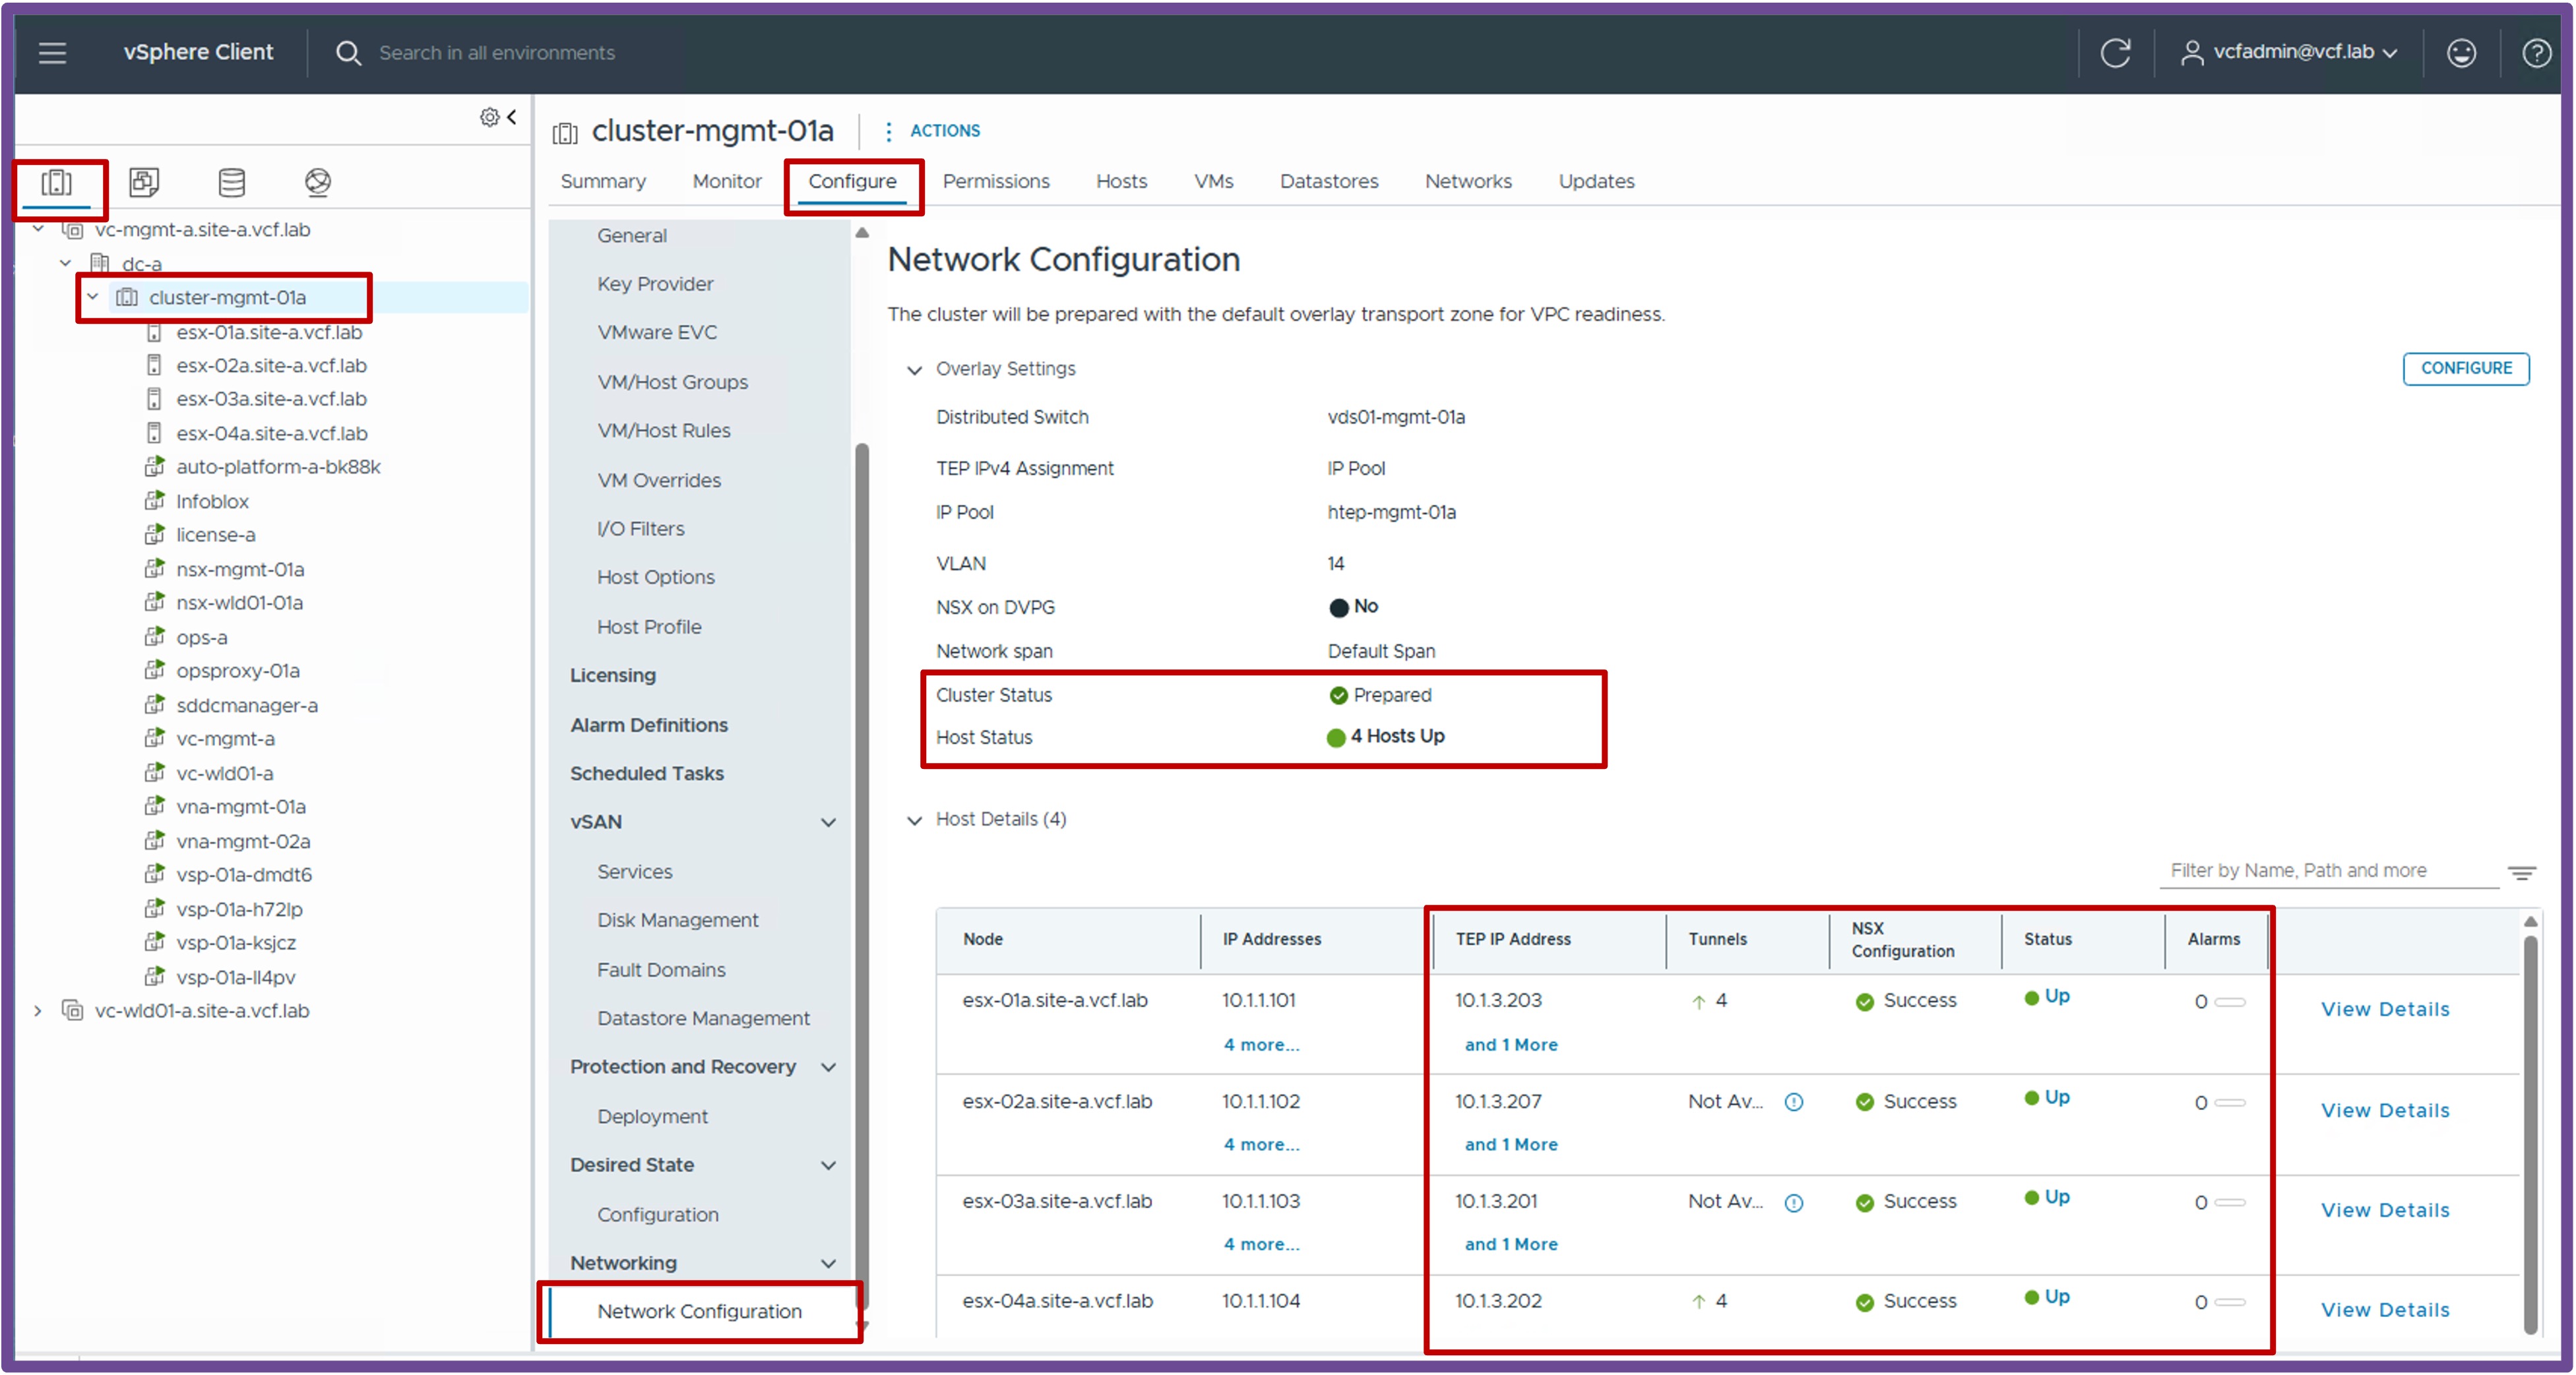Image resolution: width=2576 pixels, height=1375 pixels.
Task: Switch to Storage inventory view
Action: [x=231, y=182]
